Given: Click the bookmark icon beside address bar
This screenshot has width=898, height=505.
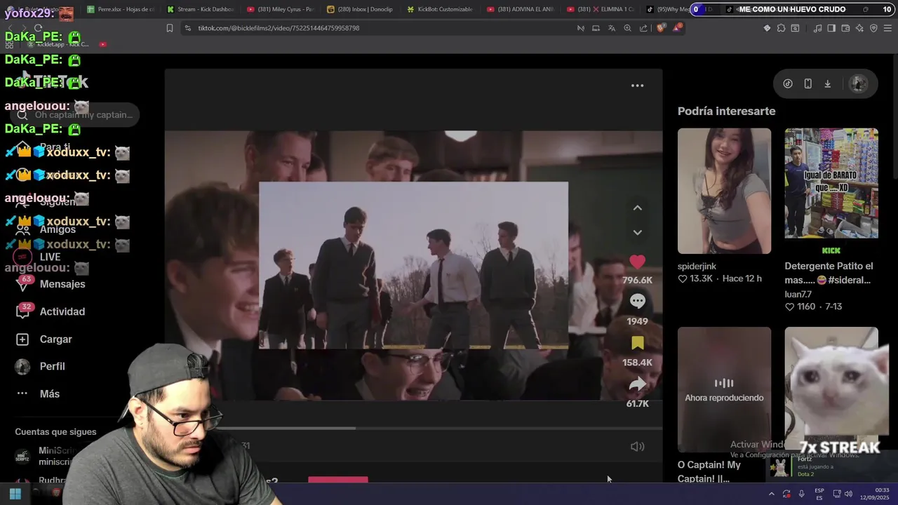Looking at the screenshot, I should pyautogui.click(x=169, y=28).
